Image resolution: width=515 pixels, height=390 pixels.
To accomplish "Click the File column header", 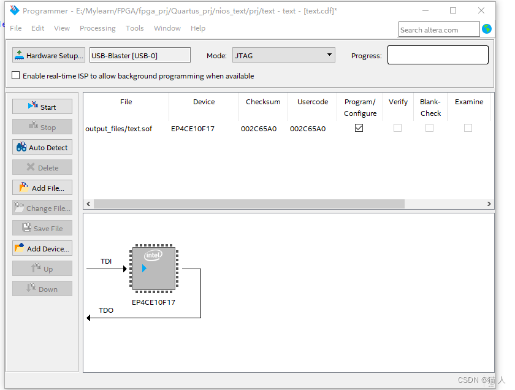I will [126, 102].
